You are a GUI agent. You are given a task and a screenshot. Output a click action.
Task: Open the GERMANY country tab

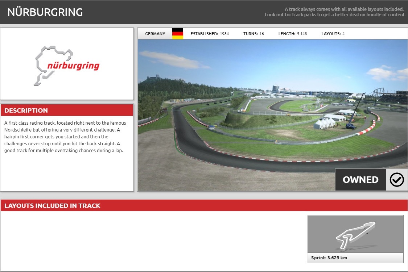tap(155, 33)
